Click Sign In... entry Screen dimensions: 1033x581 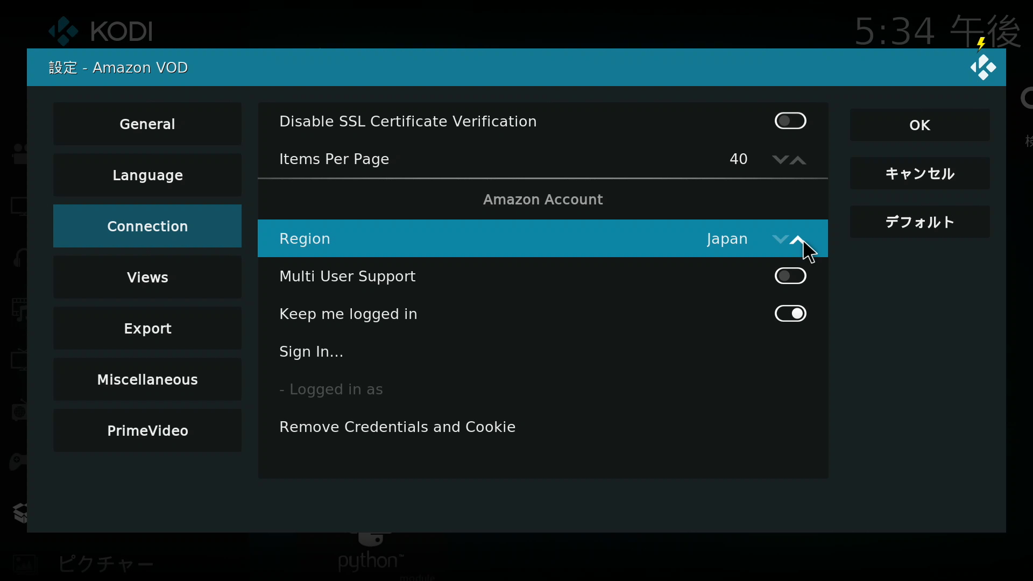[543, 351]
